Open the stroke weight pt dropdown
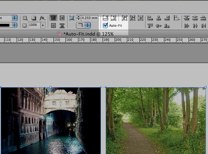Viewport: 208px width, 154px height. click(15, 18)
